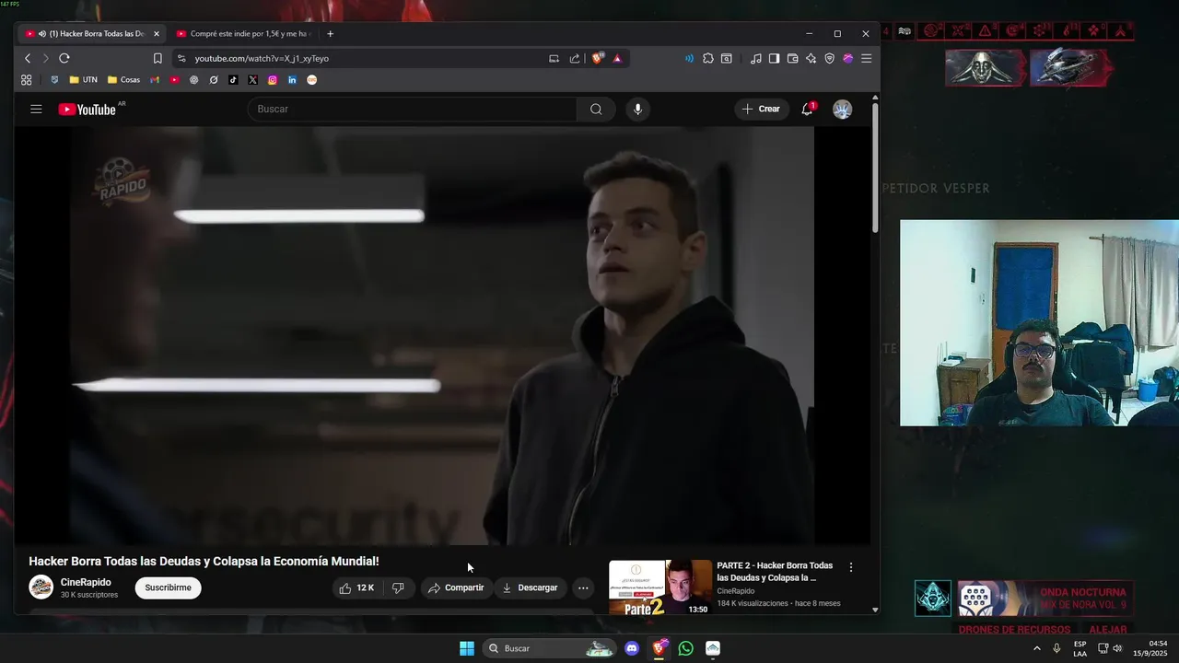1179x663 pixels.
Task: Open the taskbar clock and date
Action: [1150, 648]
